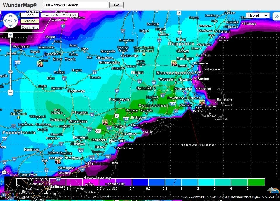Click the bright green legend swatch after 5

tap(256, 182)
